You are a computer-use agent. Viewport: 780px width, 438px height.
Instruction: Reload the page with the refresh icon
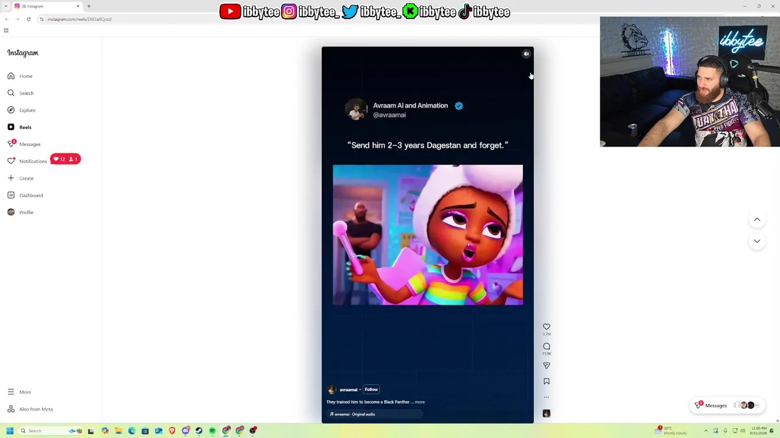point(28,19)
